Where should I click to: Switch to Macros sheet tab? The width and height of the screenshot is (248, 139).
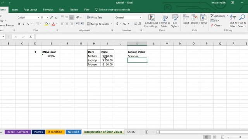38,132
